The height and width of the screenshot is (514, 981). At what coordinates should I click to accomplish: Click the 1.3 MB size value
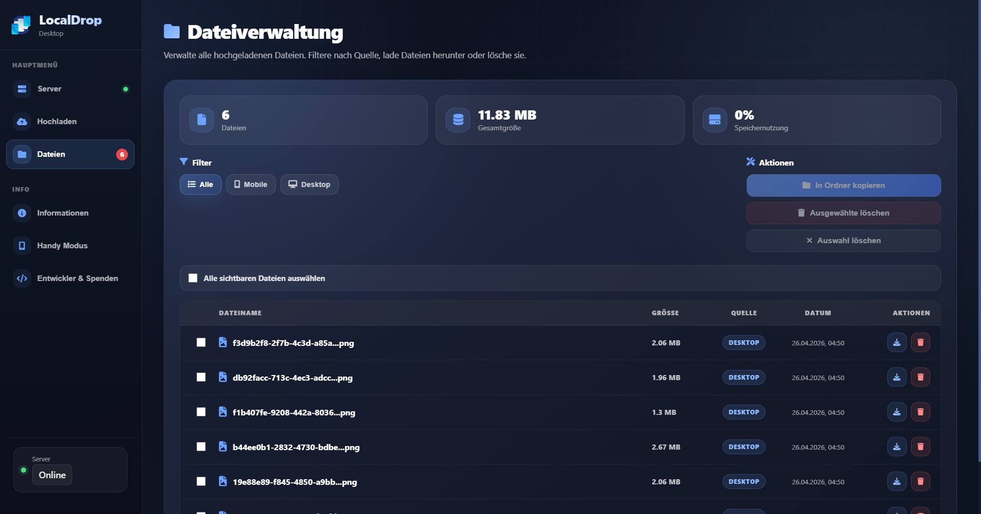pyautogui.click(x=664, y=412)
